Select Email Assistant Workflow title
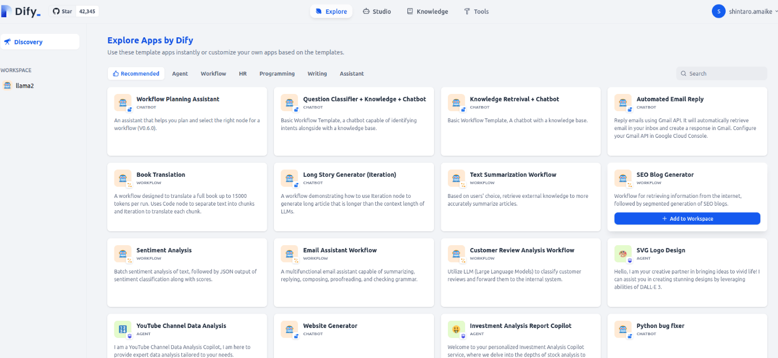The width and height of the screenshot is (778, 358). tap(340, 250)
